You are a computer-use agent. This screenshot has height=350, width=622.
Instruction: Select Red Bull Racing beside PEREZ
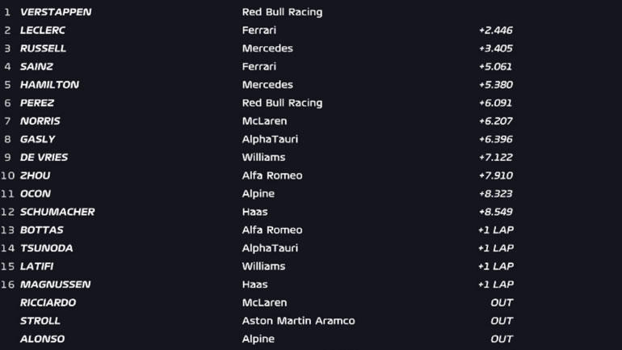tap(282, 103)
